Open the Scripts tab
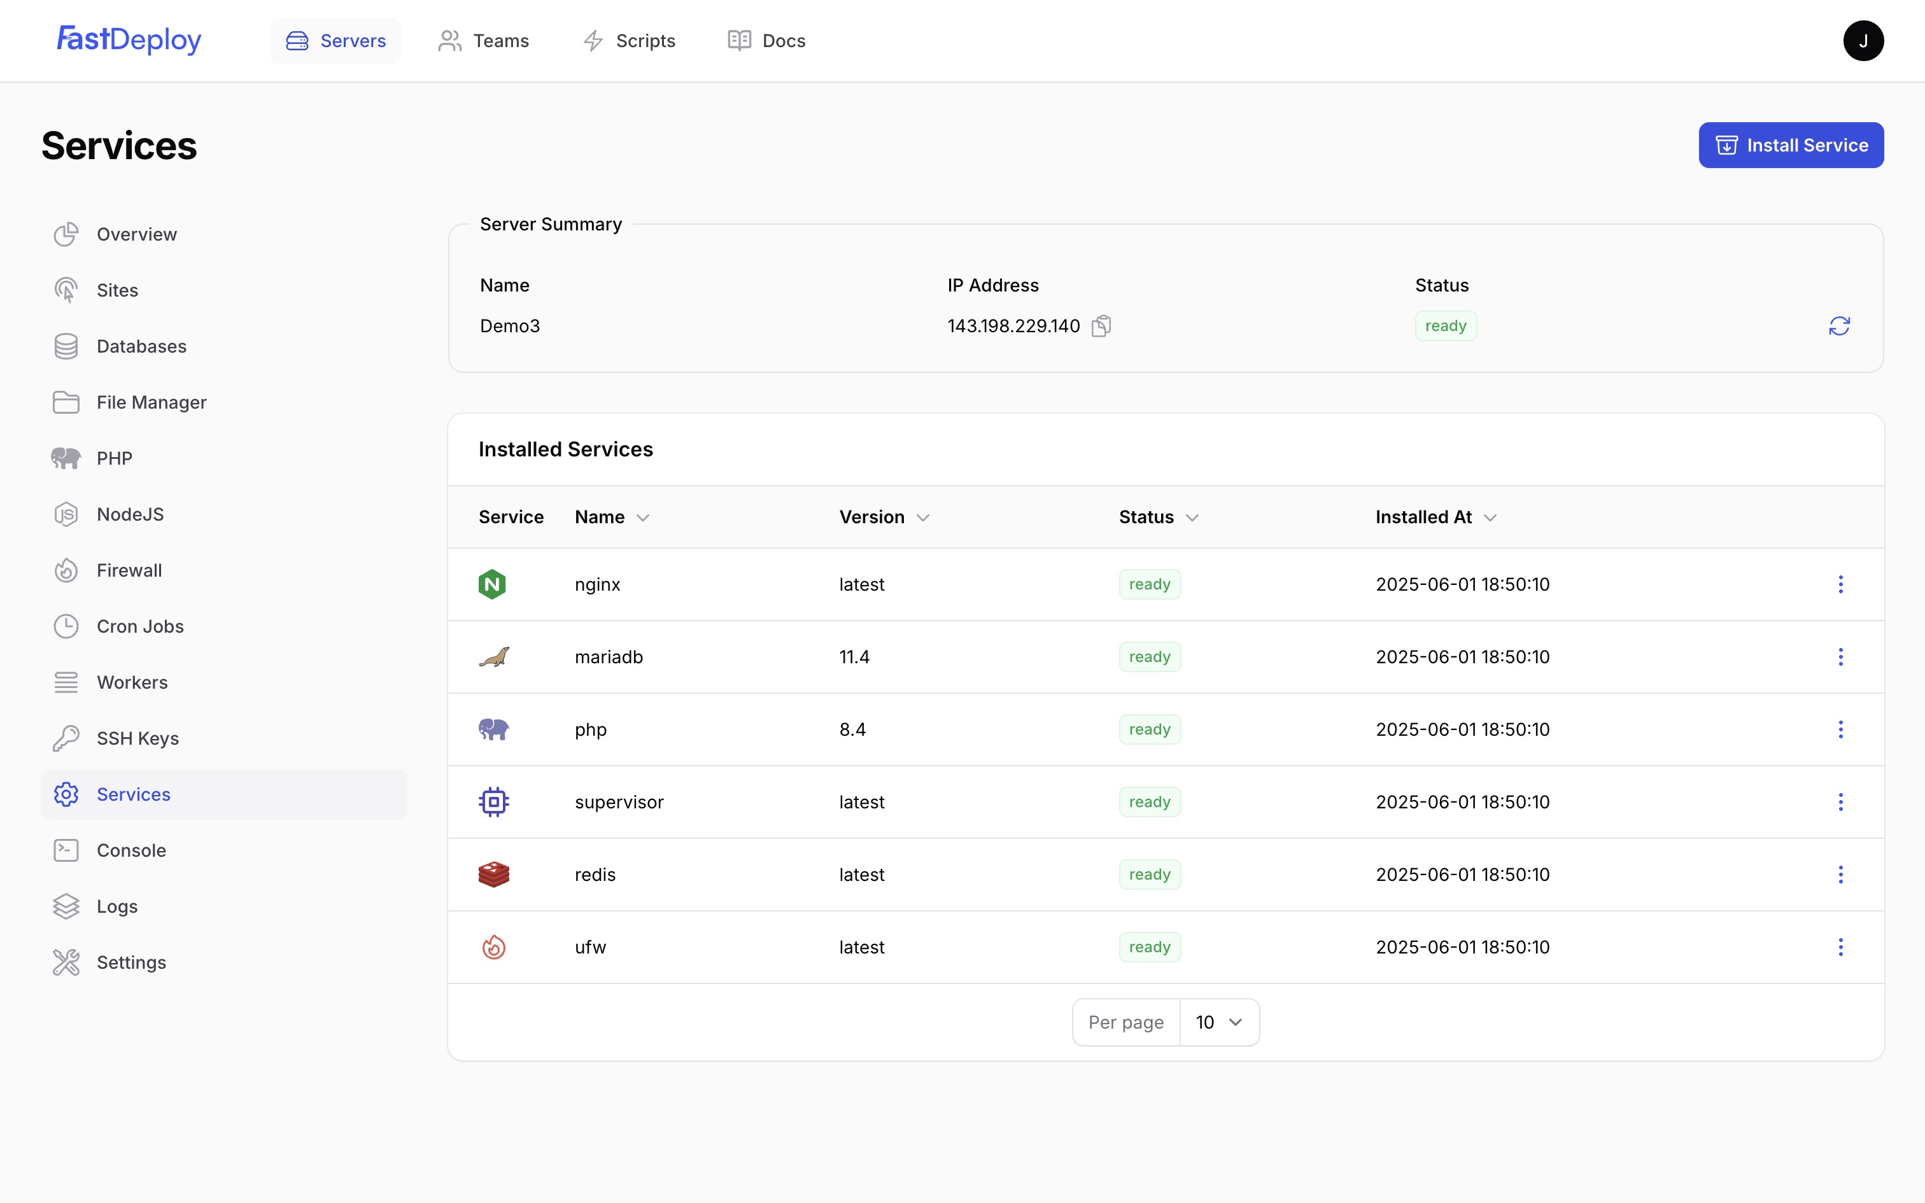Image resolution: width=1925 pixels, height=1203 pixels. [628, 41]
